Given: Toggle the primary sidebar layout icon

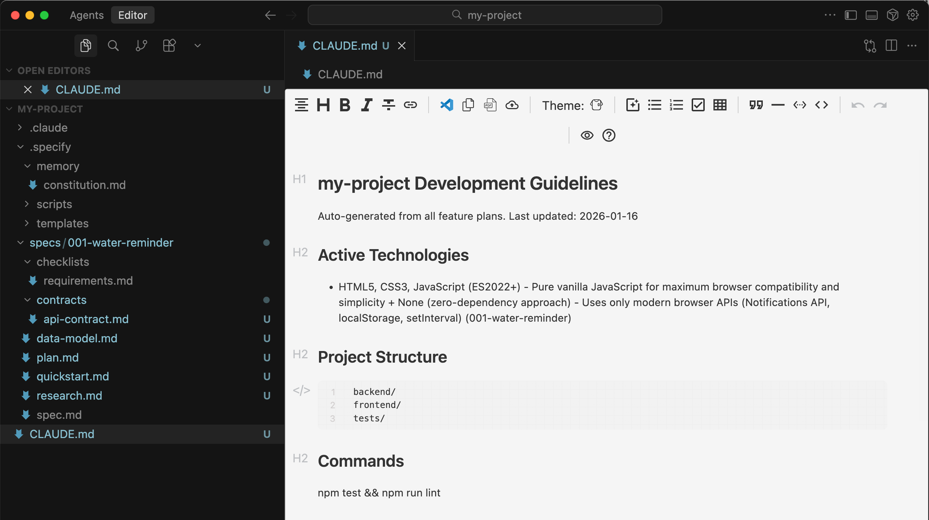Looking at the screenshot, I should [851, 15].
